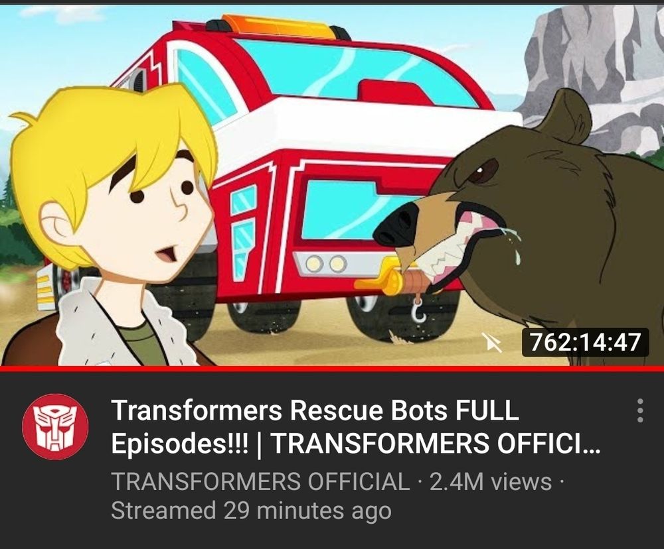Click the red watch progress bar
Screen dimensions: 664x549
pos(332,369)
